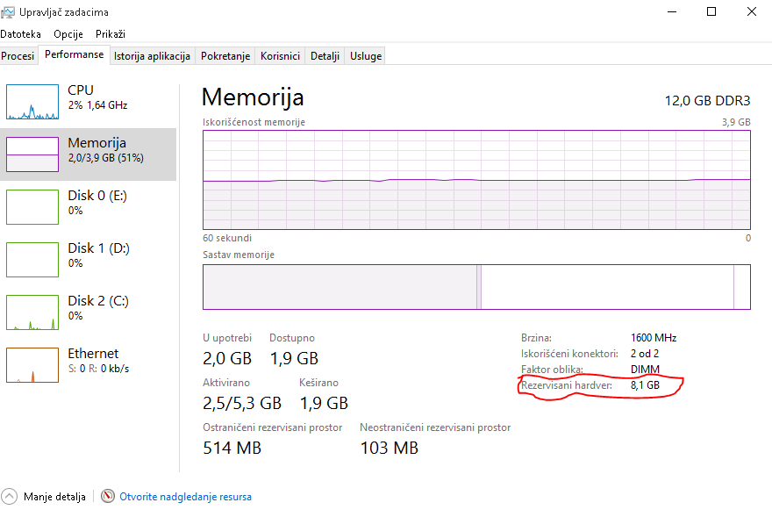Click the Sastav memorije composition bar
The width and height of the screenshot is (772, 517).
(x=476, y=287)
